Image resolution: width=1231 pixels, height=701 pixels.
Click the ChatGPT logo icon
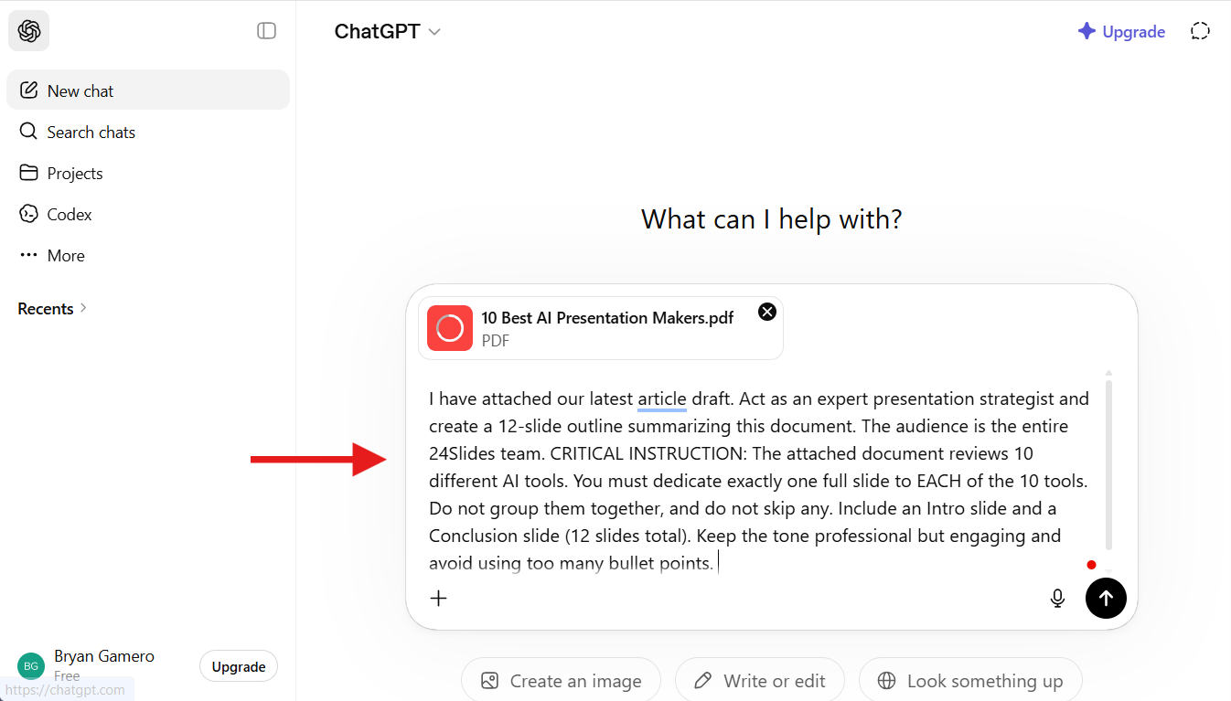click(x=28, y=31)
